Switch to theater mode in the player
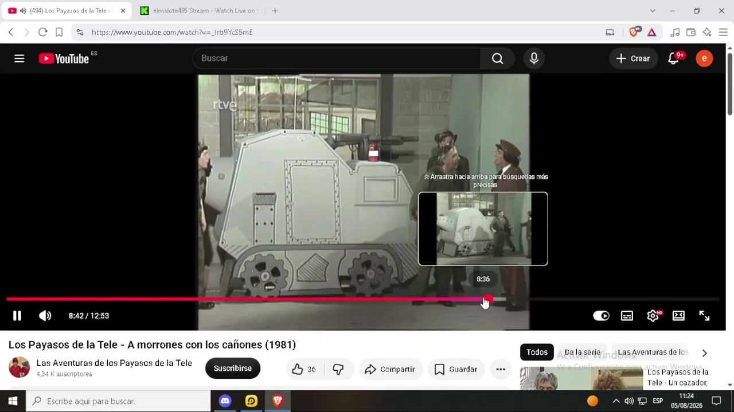 click(678, 316)
